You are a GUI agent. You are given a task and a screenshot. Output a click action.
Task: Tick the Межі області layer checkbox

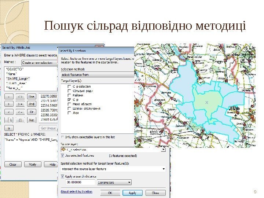tap(69, 104)
